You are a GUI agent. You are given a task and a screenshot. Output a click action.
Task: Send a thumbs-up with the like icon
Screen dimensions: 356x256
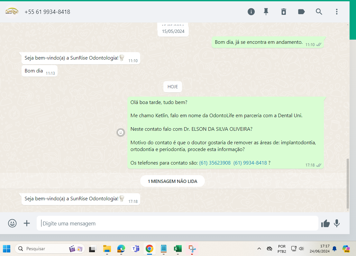point(325,223)
